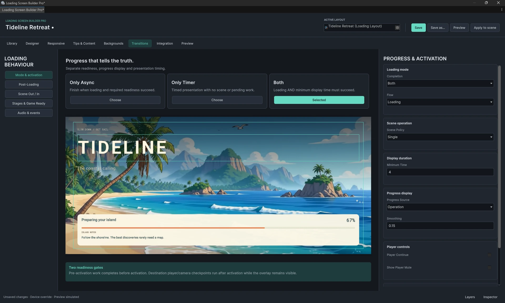The height and width of the screenshot is (303, 505).
Task: Click the orange loading progress bar in preview
Action: point(173,228)
